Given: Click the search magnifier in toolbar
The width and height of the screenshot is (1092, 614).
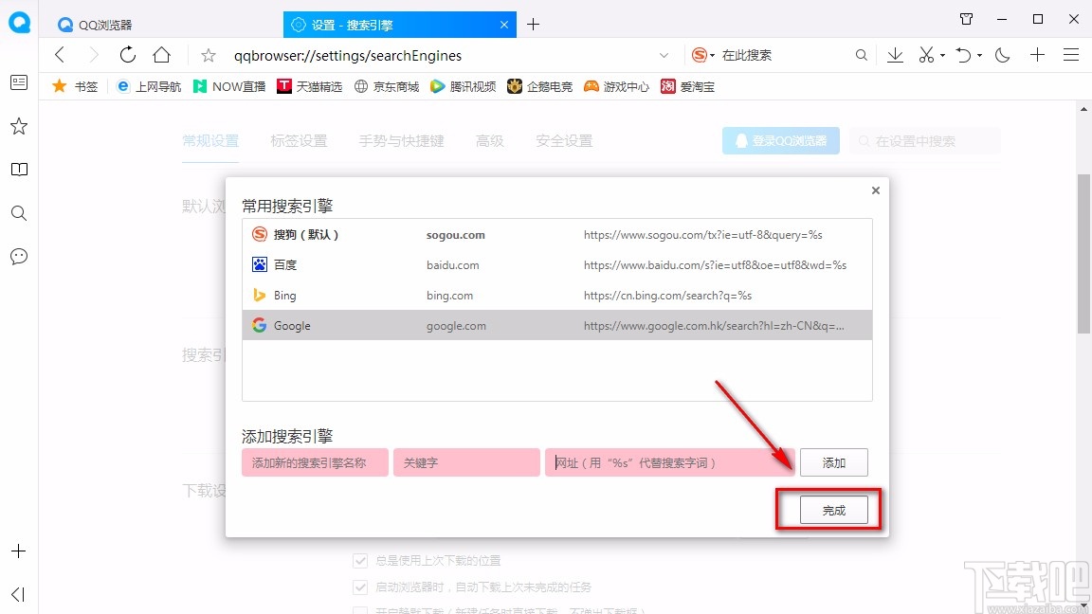Looking at the screenshot, I should [861, 55].
